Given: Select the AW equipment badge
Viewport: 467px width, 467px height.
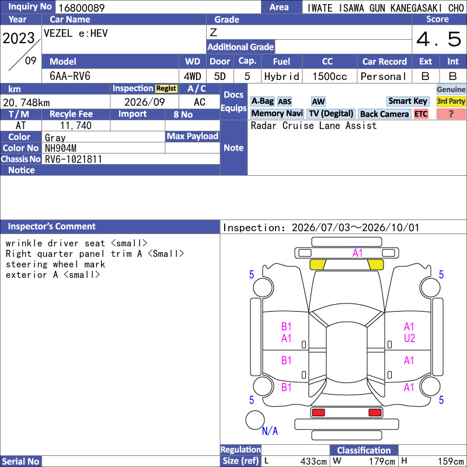Looking at the screenshot, I should tap(318, 102).
